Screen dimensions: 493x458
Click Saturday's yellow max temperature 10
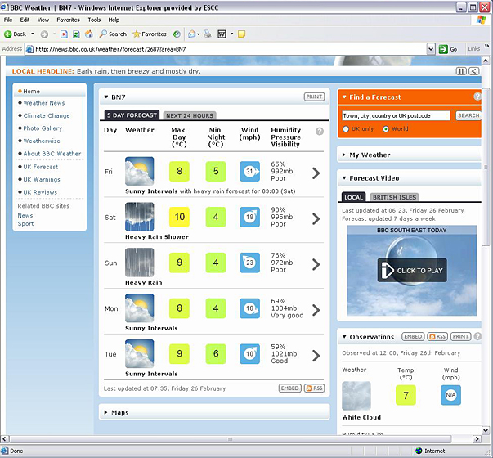(179, 217)
